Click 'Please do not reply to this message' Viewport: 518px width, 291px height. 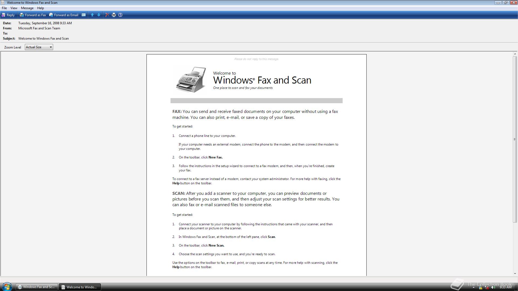click(257, 59)
